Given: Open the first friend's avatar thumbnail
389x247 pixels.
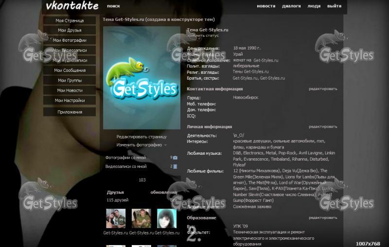Looking at the screenshot, I should pyautogui.click(x=116, y=218).
